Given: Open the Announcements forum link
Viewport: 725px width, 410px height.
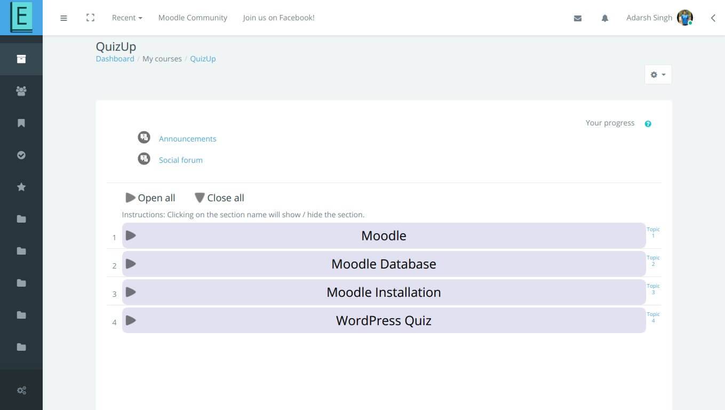Looking at the screenshot, I should [187, 139].
